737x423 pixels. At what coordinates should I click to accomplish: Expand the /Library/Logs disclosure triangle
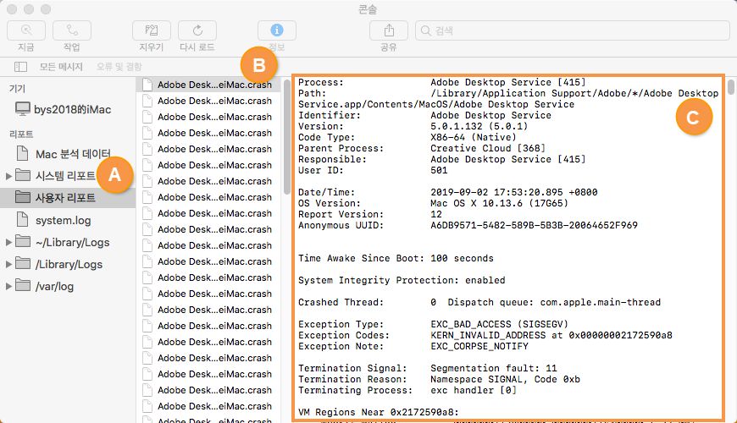click(8, 264)
